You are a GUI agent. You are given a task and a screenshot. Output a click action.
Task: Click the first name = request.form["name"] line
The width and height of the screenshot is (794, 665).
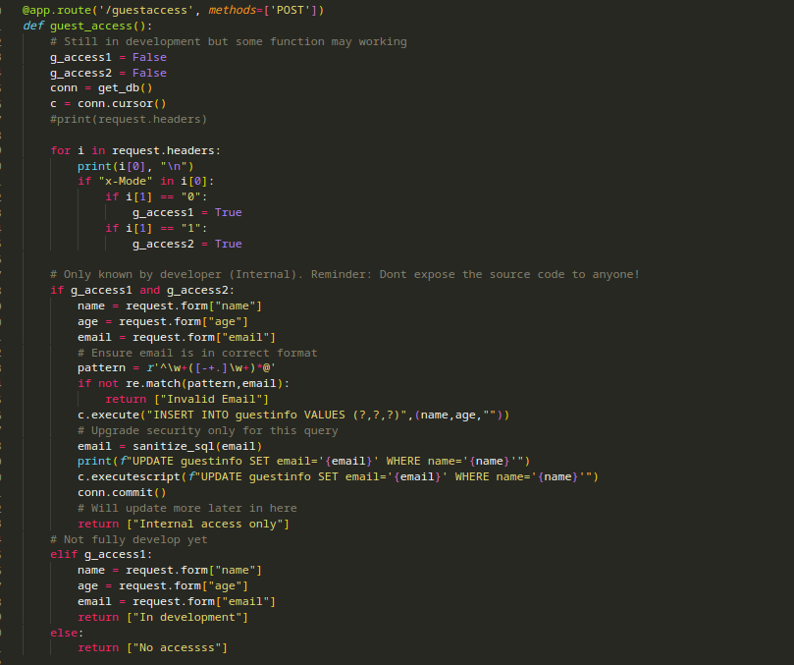tap(170, 306)
